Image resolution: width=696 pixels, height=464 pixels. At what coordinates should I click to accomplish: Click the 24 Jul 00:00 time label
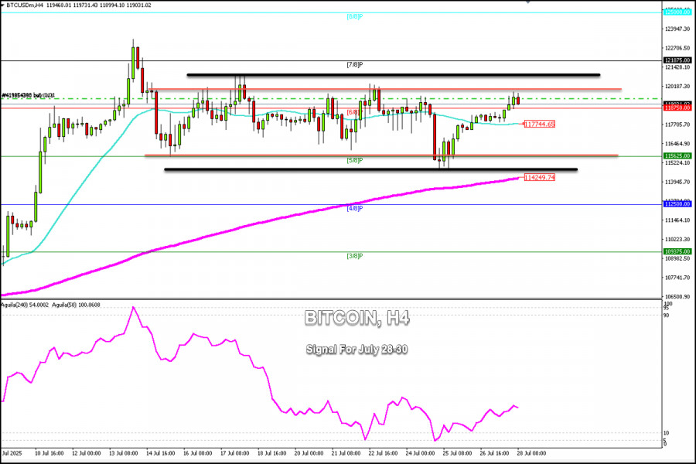[420, 453]
